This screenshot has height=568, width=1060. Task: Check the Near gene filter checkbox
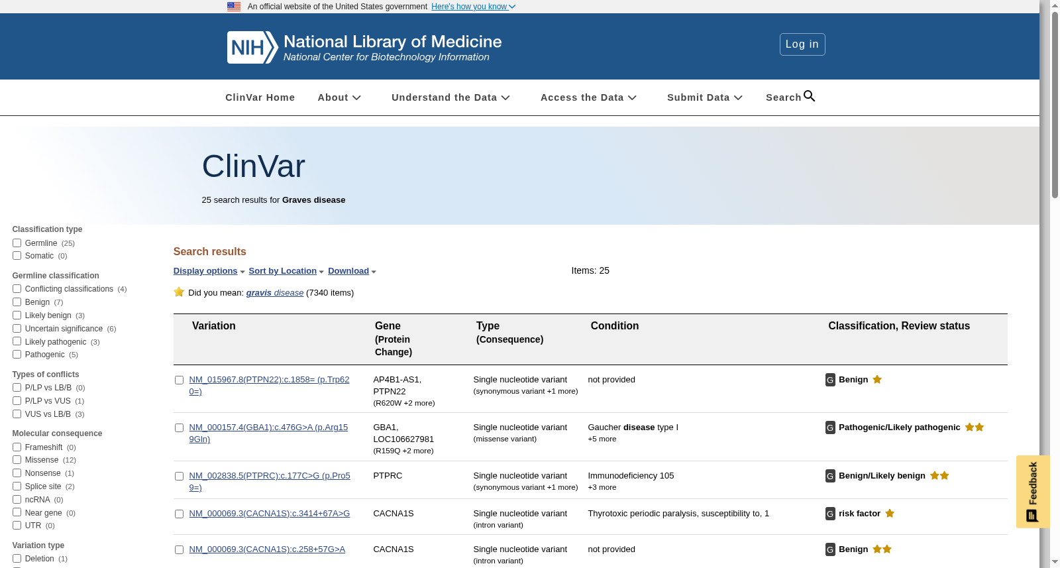coord(17,512)
